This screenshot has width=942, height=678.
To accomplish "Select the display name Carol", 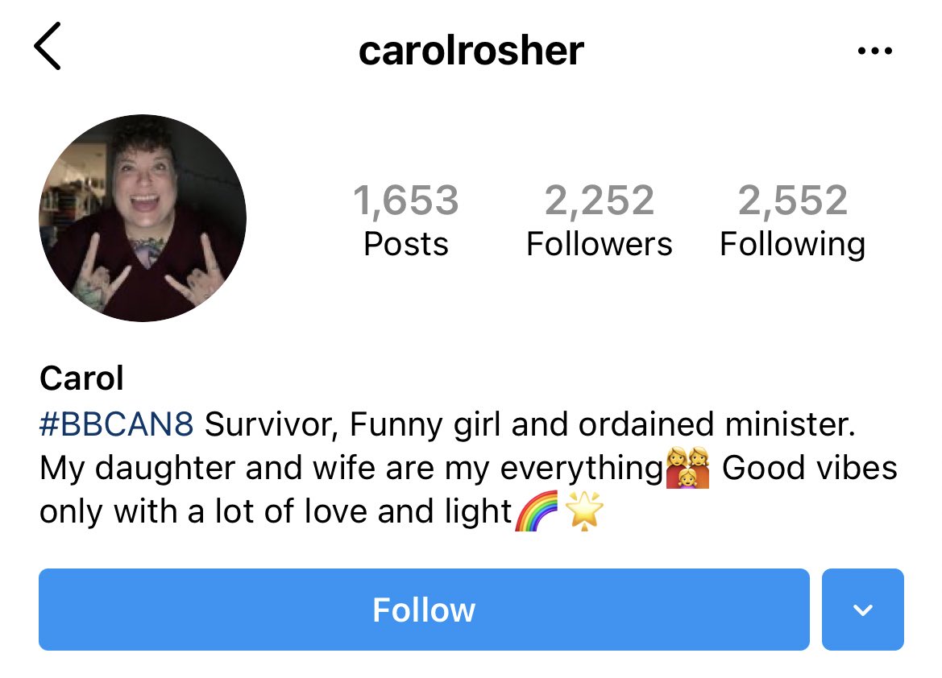I will (x=81, y=378).
